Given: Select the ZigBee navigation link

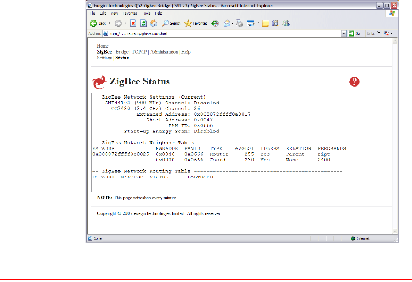Looking at the screenshot, I should (x=104, y=52).
